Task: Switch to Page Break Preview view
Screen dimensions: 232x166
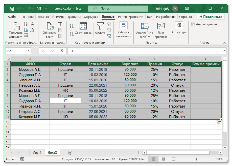Action: 174,159
